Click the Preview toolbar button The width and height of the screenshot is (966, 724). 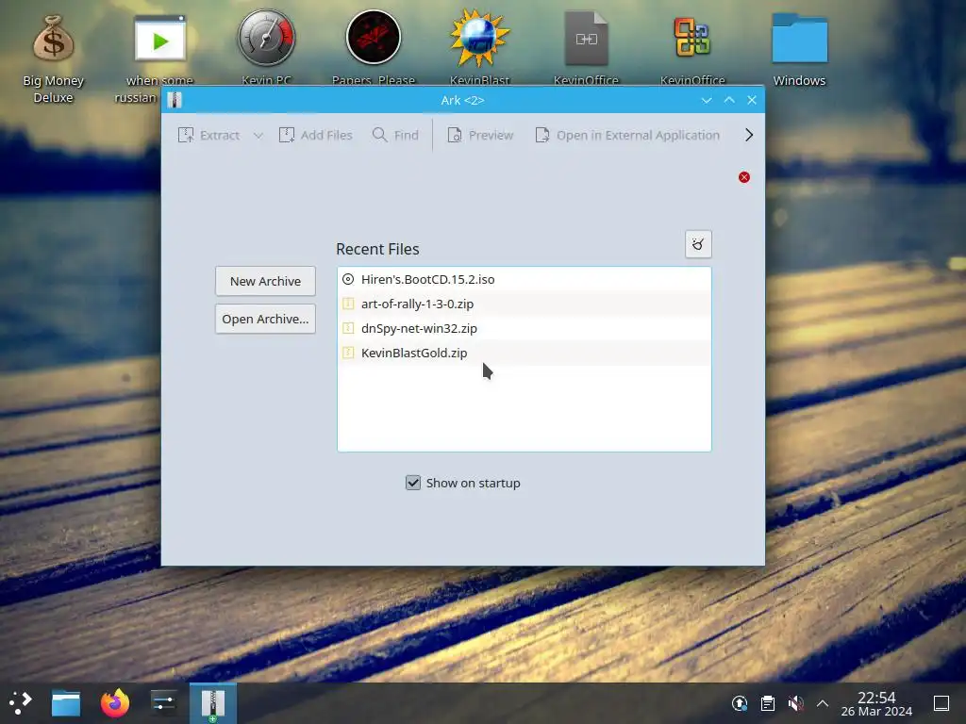coord(480,135)
